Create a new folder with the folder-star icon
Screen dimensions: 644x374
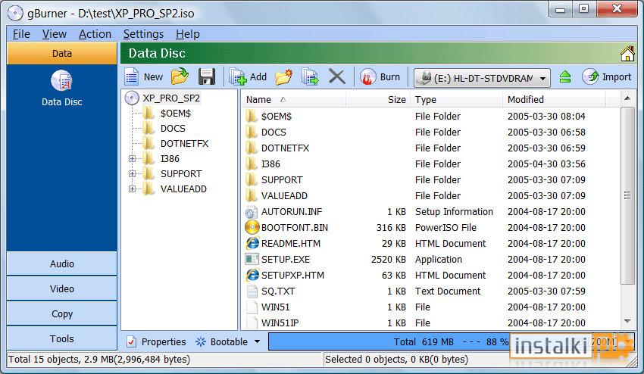pyautogui.click(x=284, y=76)
